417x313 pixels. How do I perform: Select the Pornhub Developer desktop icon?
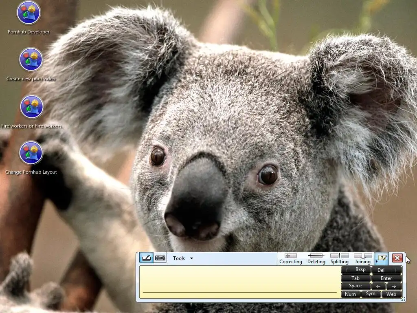[x=29, y=18]
